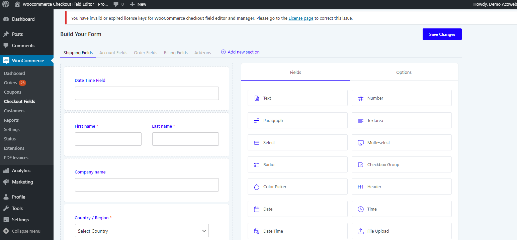517x240 pixels.
Task: Click the Company name input box
Action: pos(147,185)
